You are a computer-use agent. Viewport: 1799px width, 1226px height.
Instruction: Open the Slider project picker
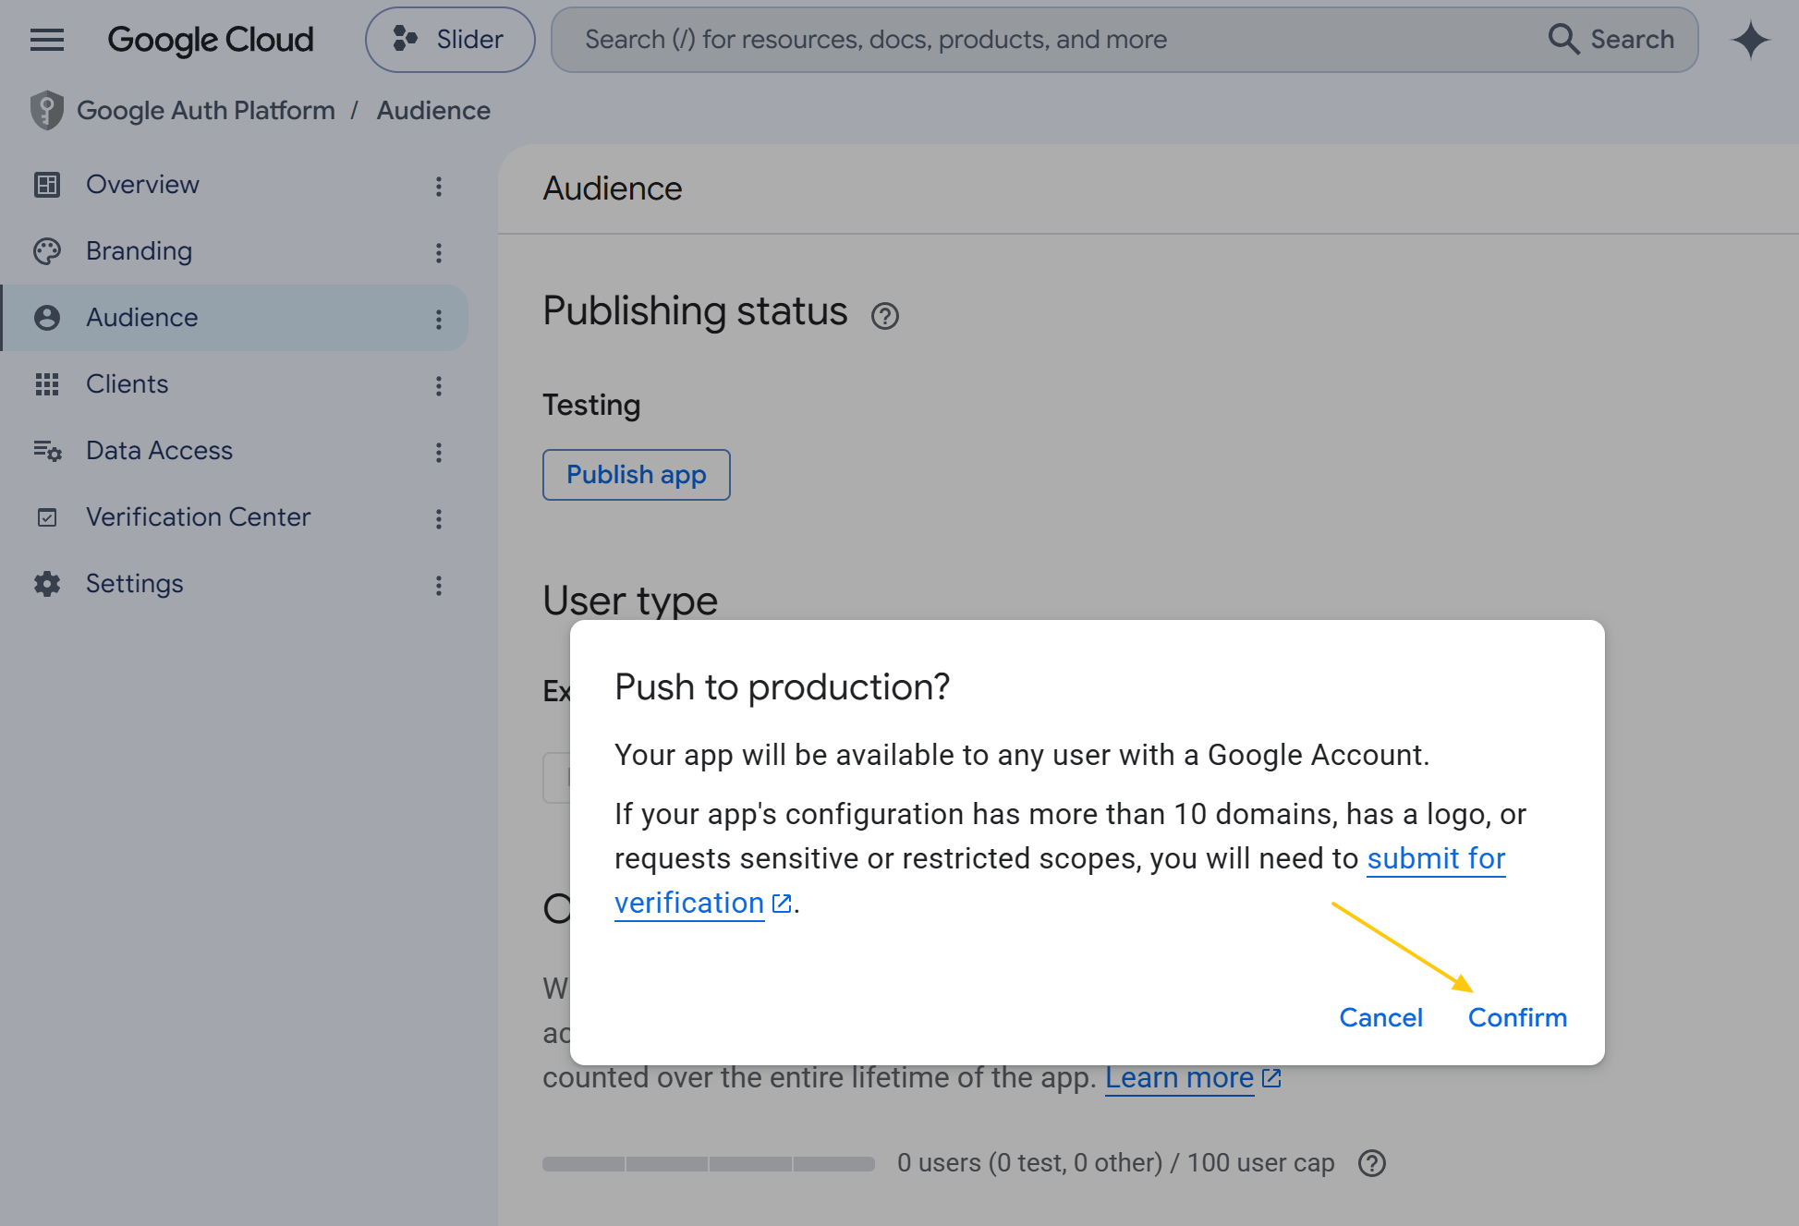point(450,40)
